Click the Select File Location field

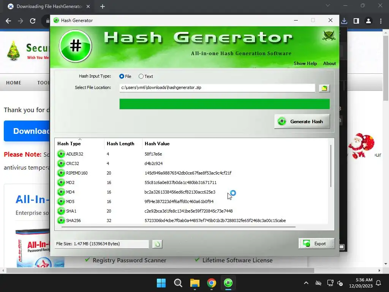point(217,88)
